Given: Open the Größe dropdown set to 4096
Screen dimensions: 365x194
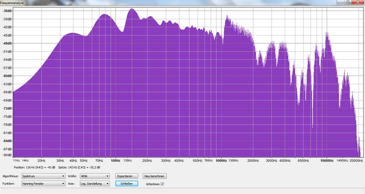Looking at the screenshot, I should pos(94,176).
